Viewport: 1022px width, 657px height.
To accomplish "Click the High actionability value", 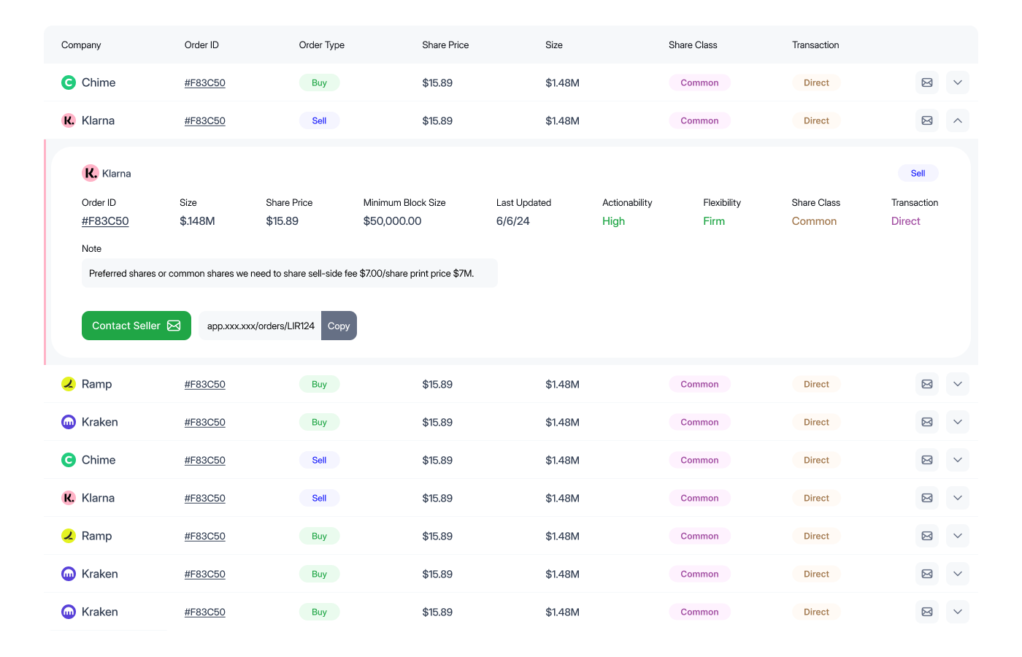I will click(614, 221).
